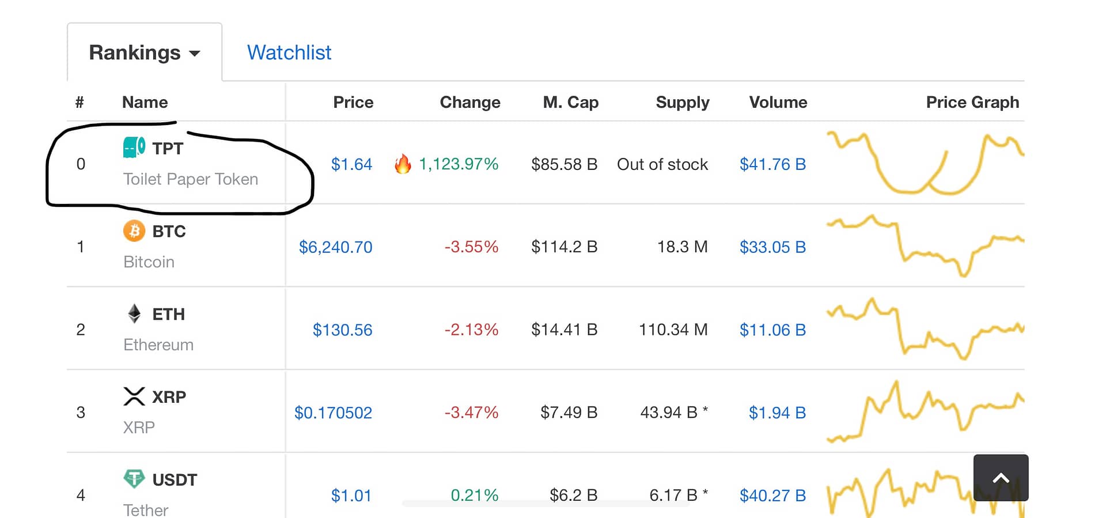Viewport: 1106px width, 518px height.
Task: Click the scroll-to-top arrow button
Action: [1001, 478]
